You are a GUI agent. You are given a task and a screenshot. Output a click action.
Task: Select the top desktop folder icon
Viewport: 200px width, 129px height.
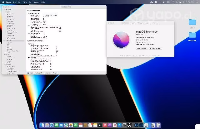[x=192, y=22]
